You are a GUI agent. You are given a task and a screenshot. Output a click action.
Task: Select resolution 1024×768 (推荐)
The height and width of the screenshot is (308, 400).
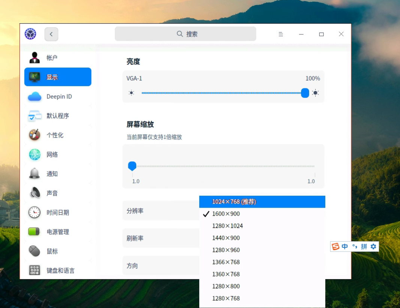262,202
